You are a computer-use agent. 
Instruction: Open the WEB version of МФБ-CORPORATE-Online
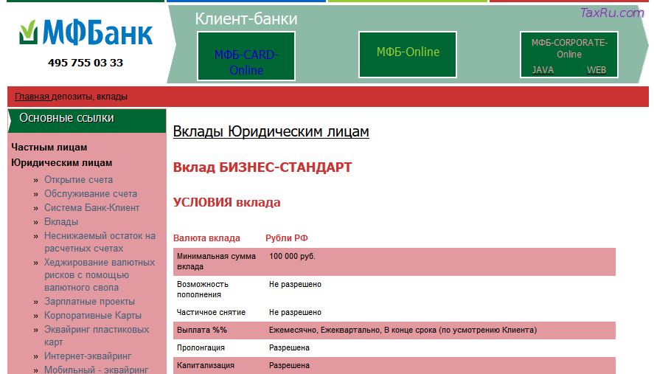pos(596,70)
